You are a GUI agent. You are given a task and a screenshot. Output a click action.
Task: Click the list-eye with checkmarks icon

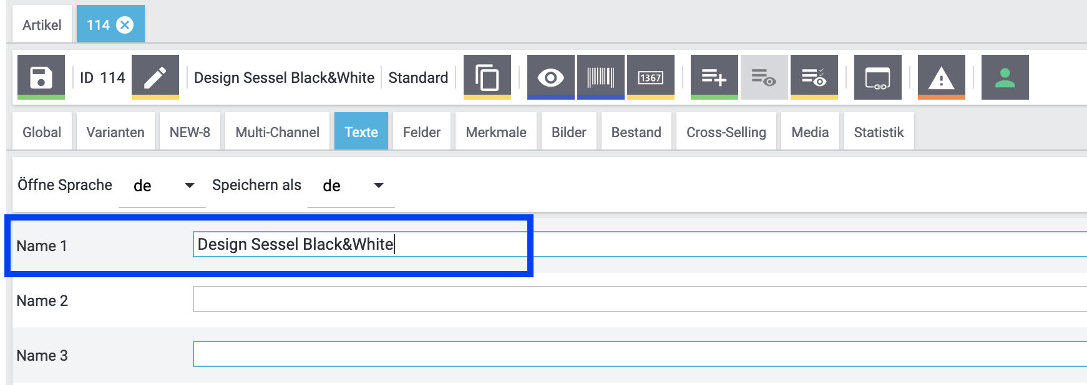tap(814, 77)
